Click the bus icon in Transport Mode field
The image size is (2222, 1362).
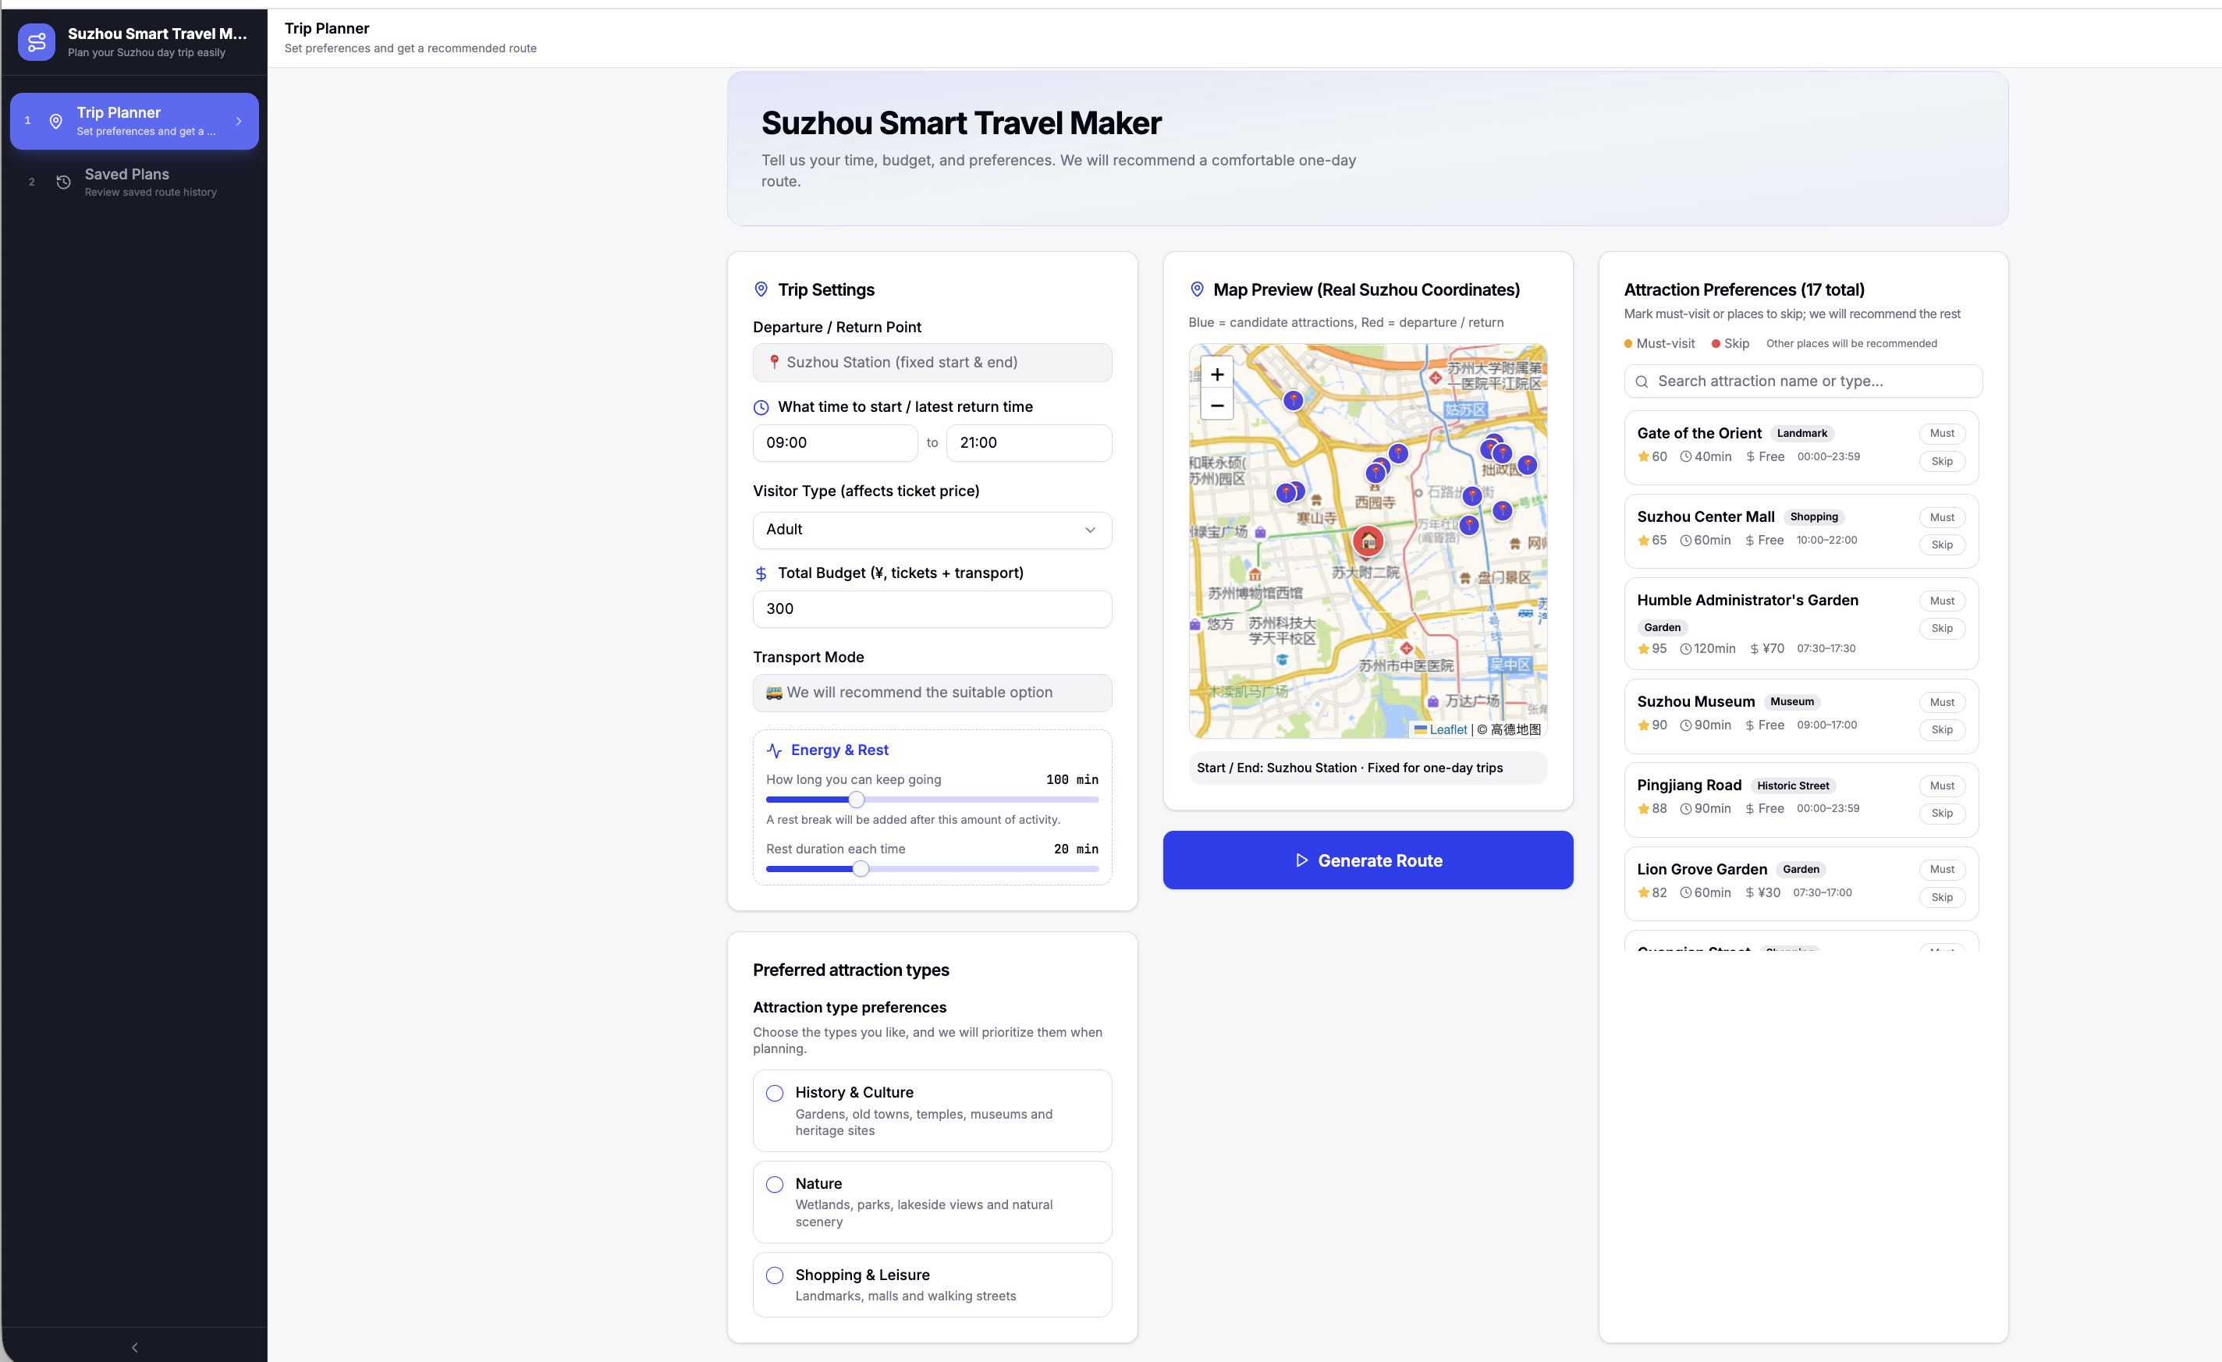pyautogui.click(x=774, y=692)
